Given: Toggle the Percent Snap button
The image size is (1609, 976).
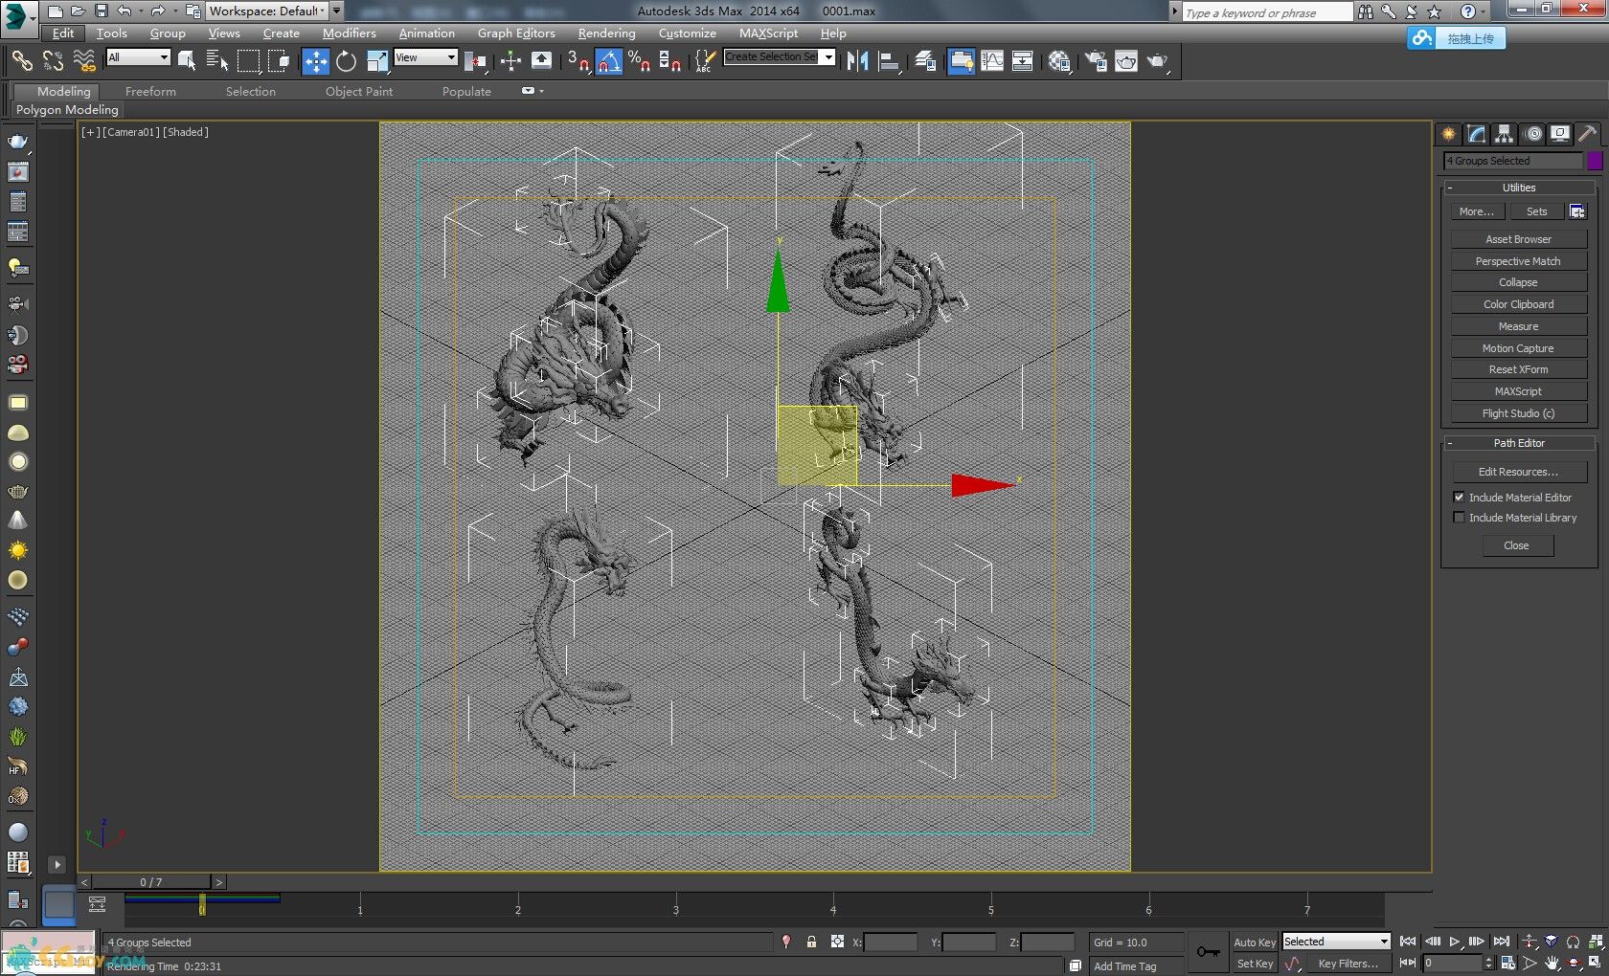Looking at the screenshot, I should point(639,61).
